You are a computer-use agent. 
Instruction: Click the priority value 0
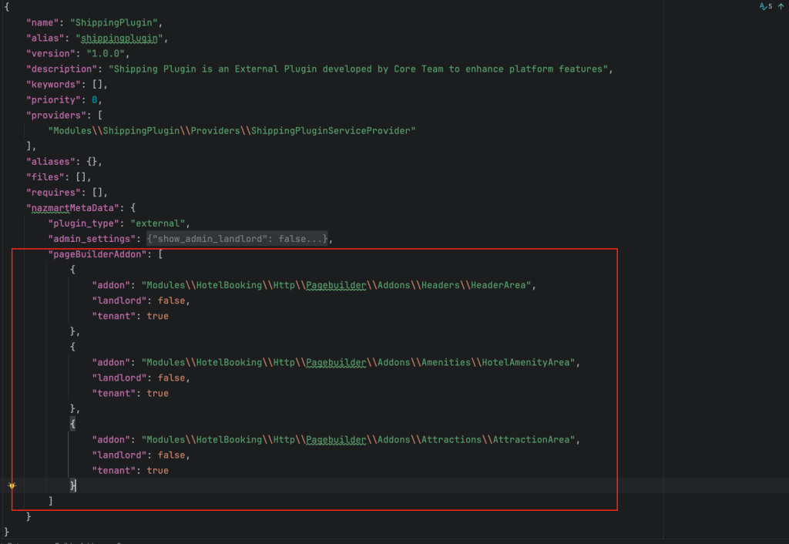point(95,99)
